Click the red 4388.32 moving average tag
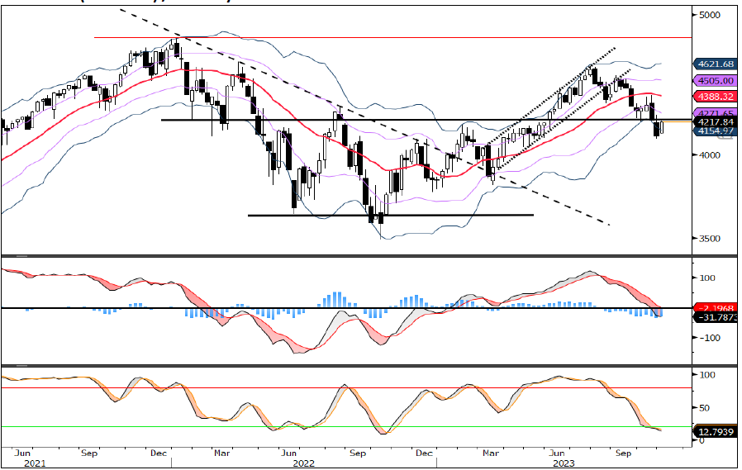This screenshot has width=742, height=470. coord(715,97)
